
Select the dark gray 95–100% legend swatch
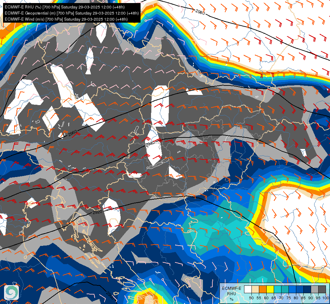[322, 289]
